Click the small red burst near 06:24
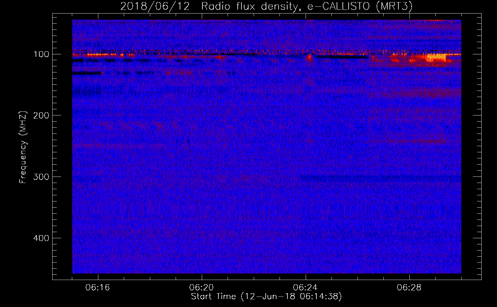 pos(309,57)
